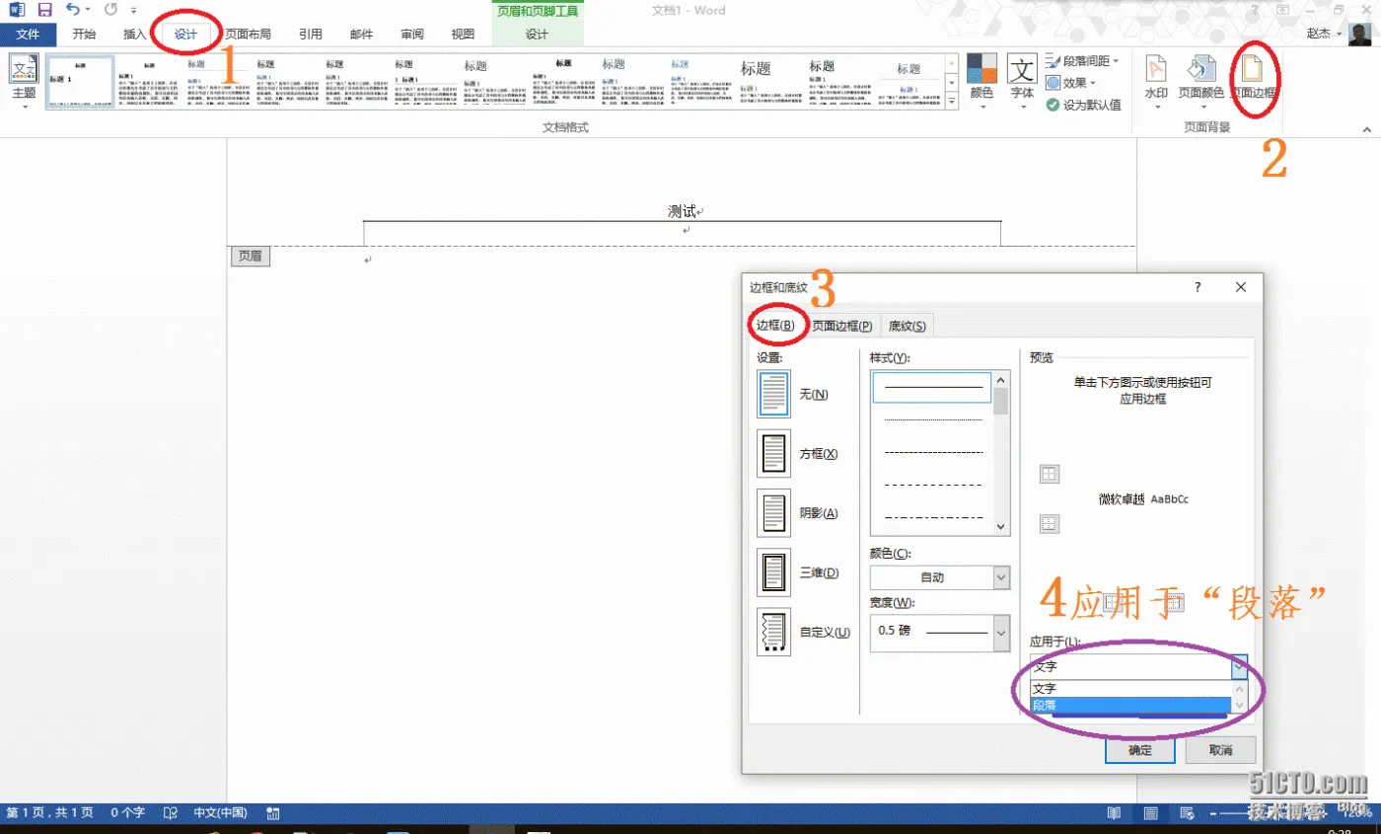Screen dimensions: 1381x834
Task: Open the 字体 theme fonts button
Action: tap(1022, 83)
